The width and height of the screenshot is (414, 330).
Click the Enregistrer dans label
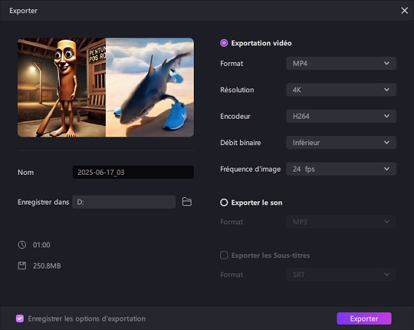[x=43, y=202]
